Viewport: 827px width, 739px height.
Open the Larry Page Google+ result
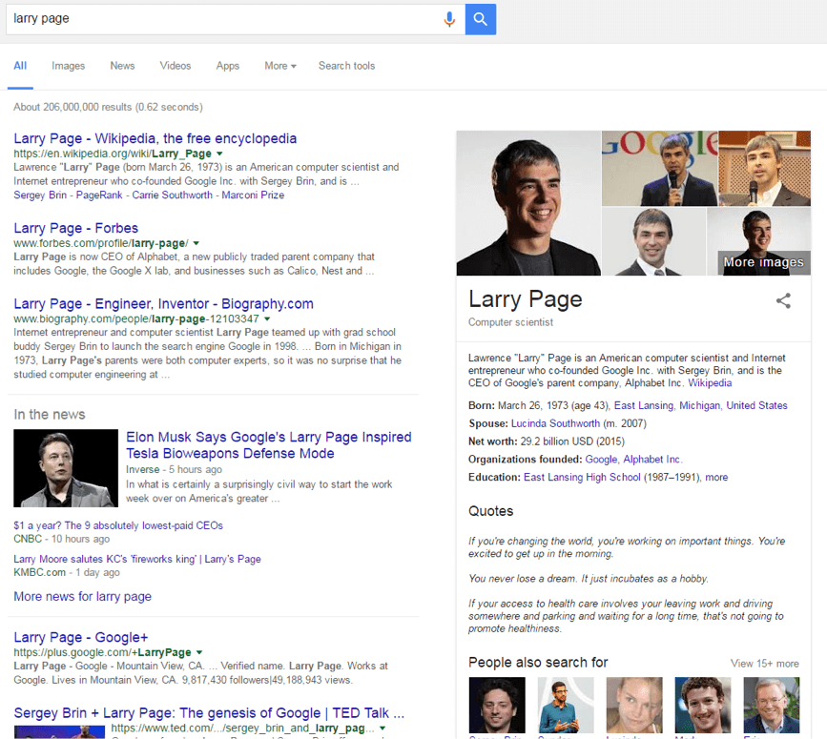81,637
